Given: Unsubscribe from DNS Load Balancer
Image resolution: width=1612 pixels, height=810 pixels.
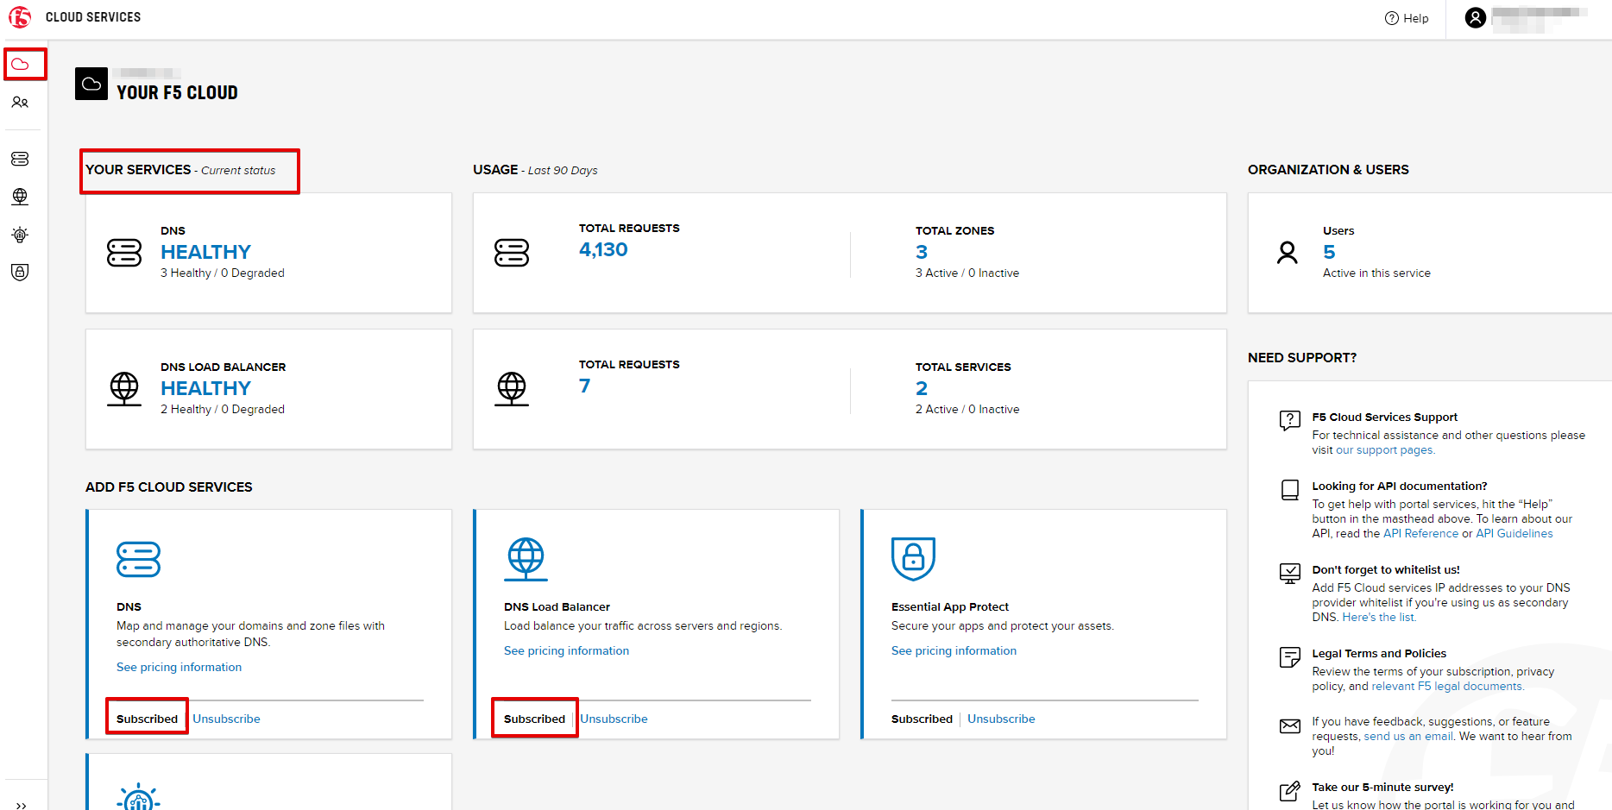Looking at the screenshot, I should (614, 719).
